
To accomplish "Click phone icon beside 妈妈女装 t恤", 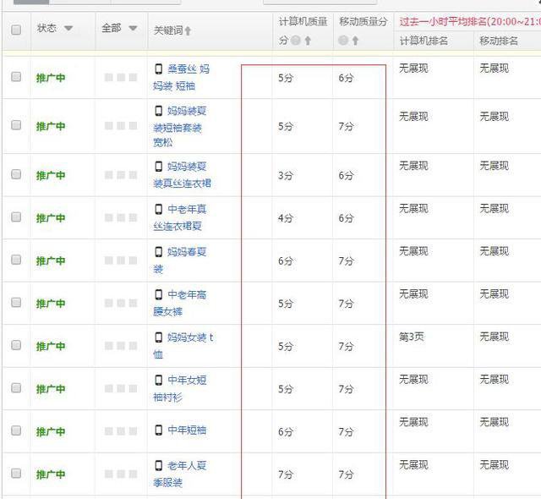I will pyautogui.click(x=158, y=337).
